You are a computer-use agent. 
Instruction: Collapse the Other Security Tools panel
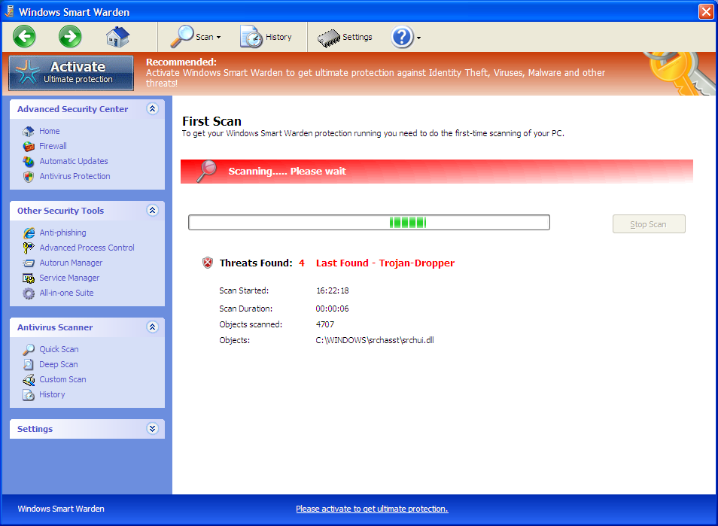[153, 210]
